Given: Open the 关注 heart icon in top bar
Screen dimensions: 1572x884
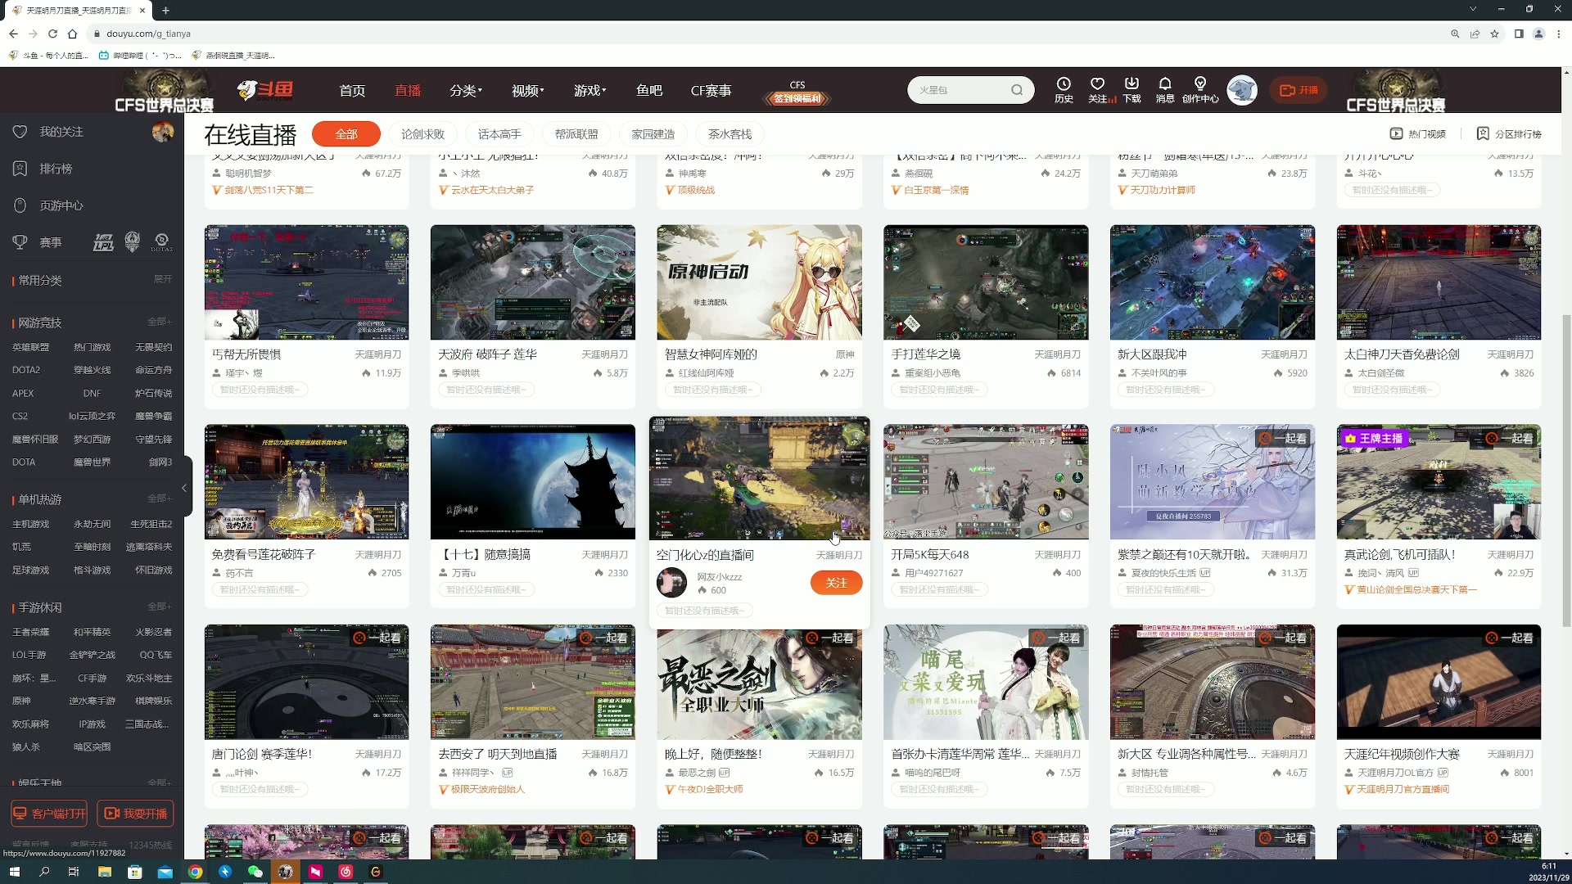Looking at the screenshot, I should 1097,90.
